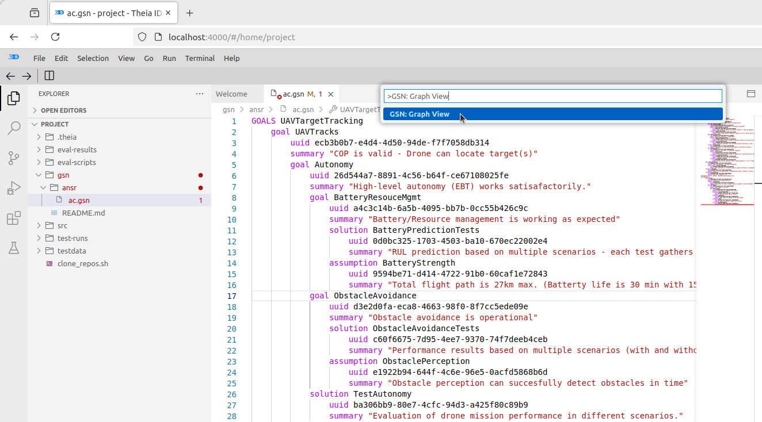Click the editor layout icon at the top right

[750, 94]
